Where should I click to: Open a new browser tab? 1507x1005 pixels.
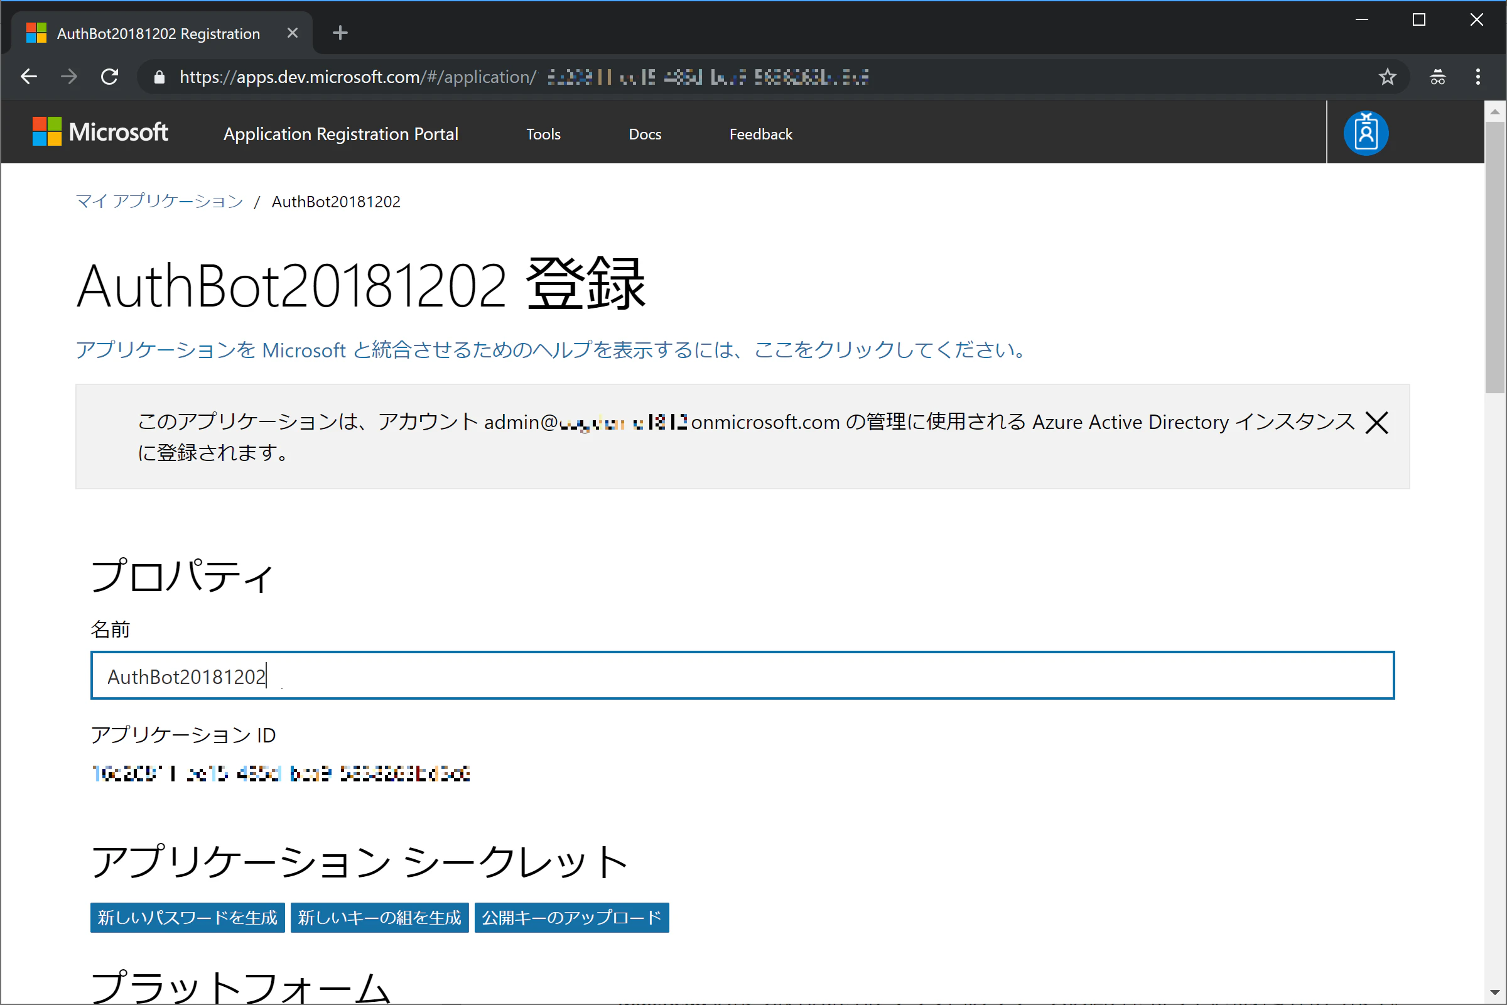[x=340, y=33]
